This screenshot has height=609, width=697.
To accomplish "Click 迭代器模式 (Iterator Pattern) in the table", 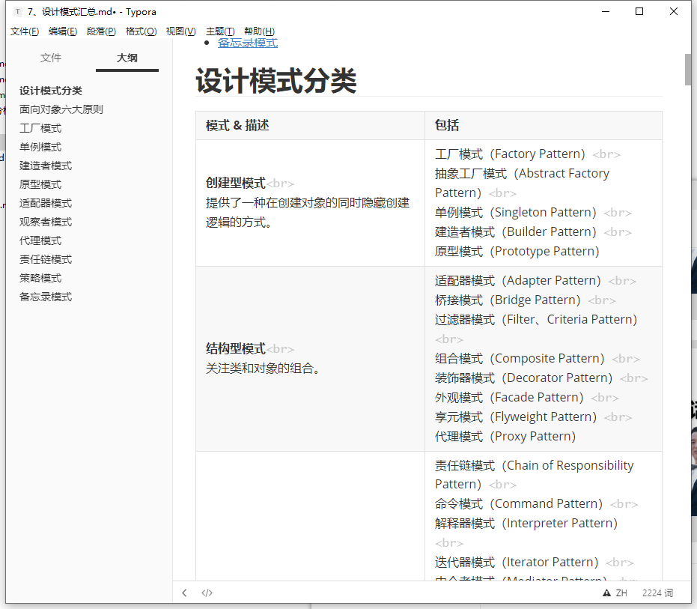I will [x=517, y=563].
